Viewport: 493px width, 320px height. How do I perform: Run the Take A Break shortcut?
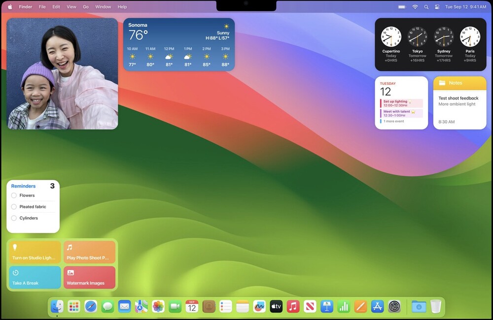(35, 277)
